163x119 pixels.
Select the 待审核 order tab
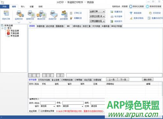pyautogui.click(x=32, y=26)
